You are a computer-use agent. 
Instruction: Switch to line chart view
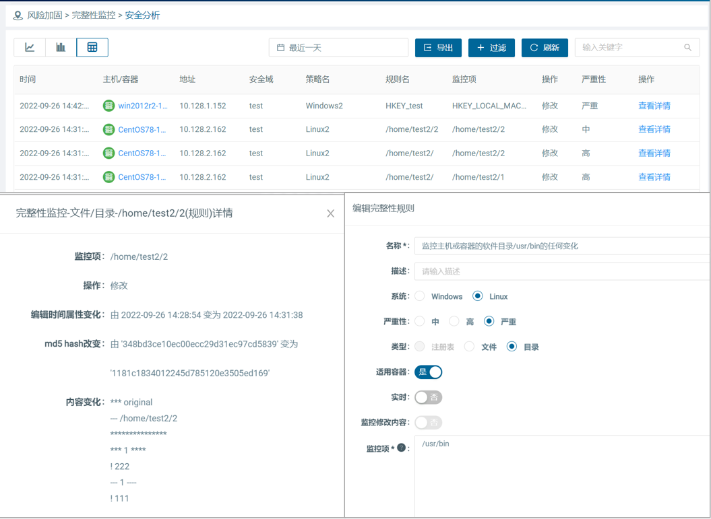pyautogui.click(x=30, y=47)
